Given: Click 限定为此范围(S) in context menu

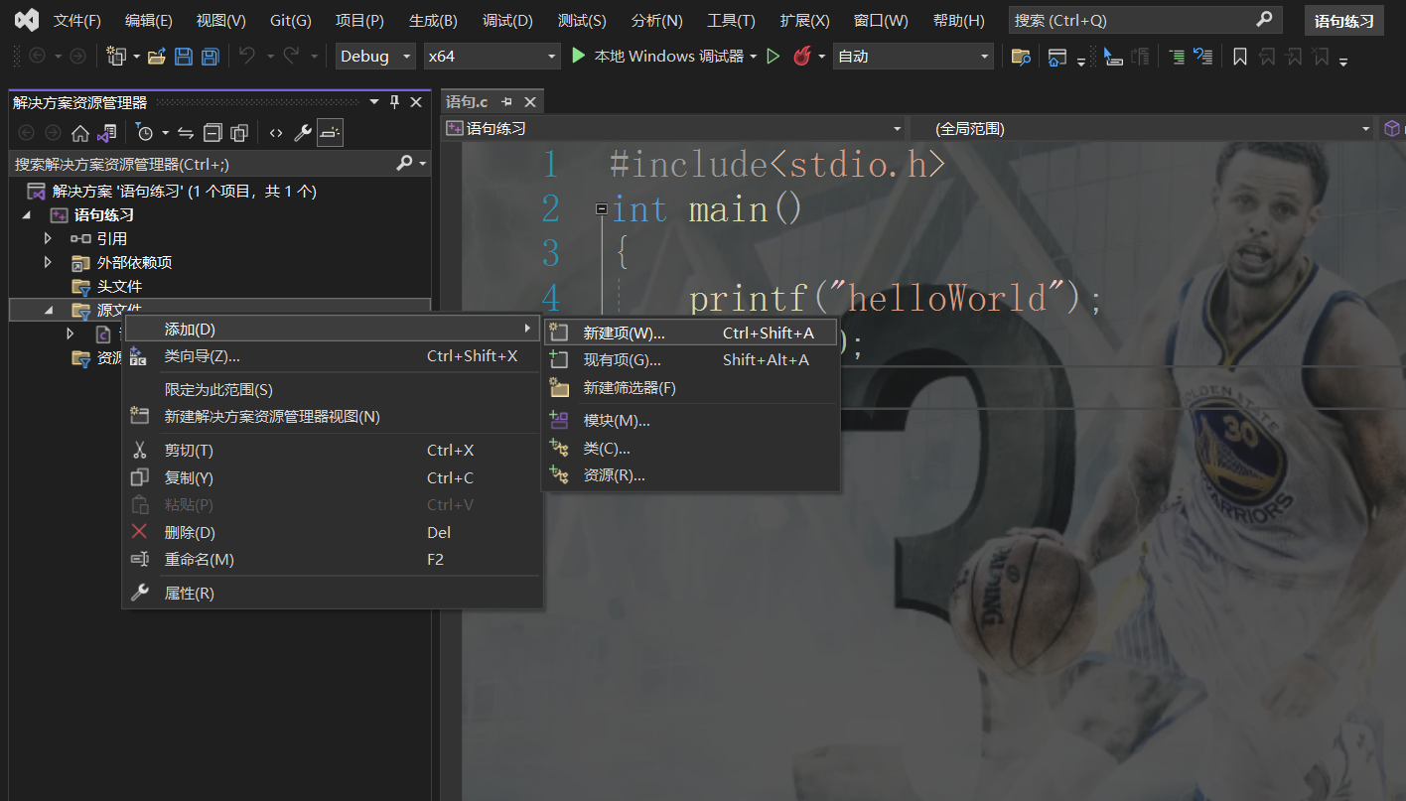Looking at the screenshot, I should [x=332, y=390].
